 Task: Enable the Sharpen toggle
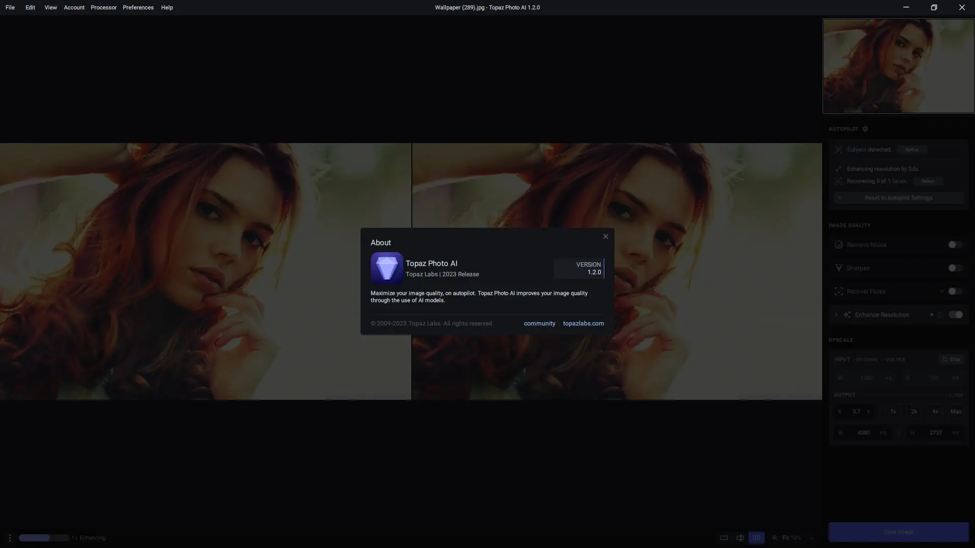pyautogui.click(x=955, y=268)
